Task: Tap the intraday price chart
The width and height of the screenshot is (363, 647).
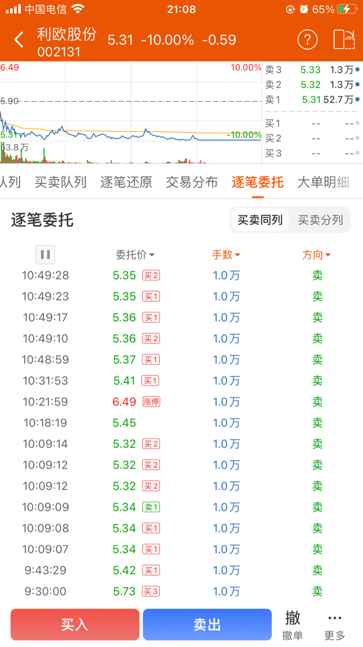Action: tap(131, 113)
